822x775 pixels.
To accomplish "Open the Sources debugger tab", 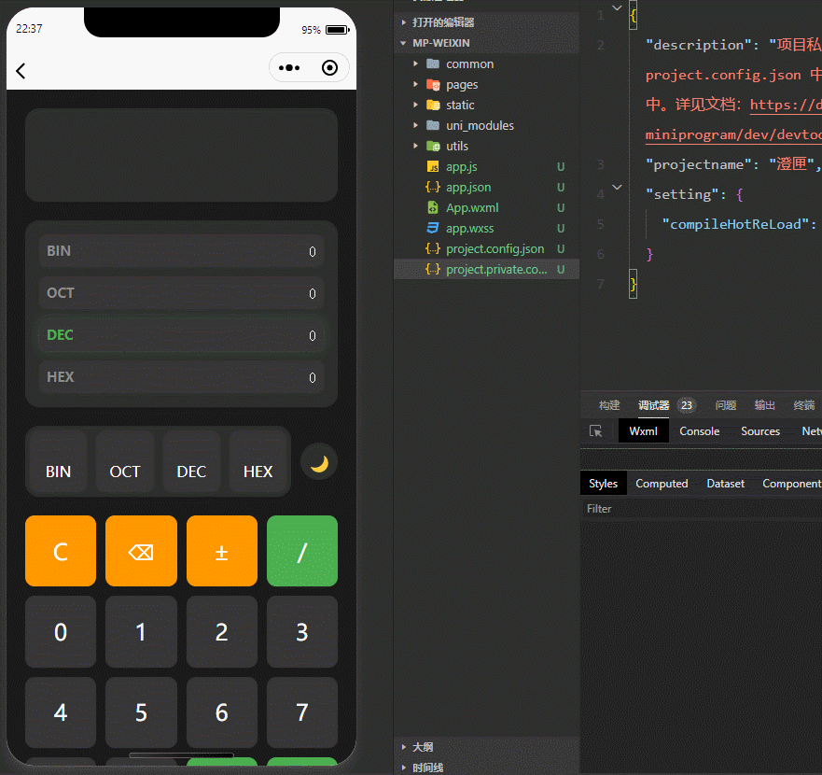I will click(x=760, y=430).
